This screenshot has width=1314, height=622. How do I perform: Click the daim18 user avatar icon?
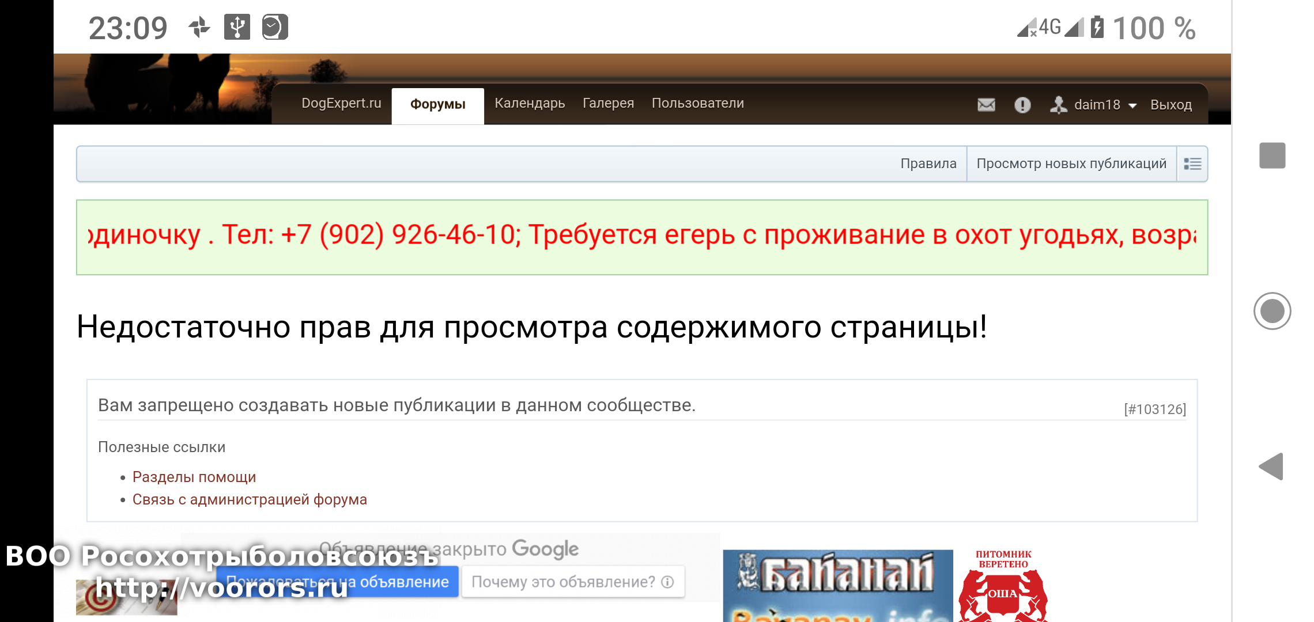click(1058, 105)
